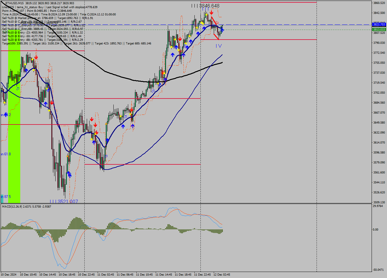Click the 3860.520 price scale value
This screenshot has width=387, height=278.
click(x=379, y=3)
